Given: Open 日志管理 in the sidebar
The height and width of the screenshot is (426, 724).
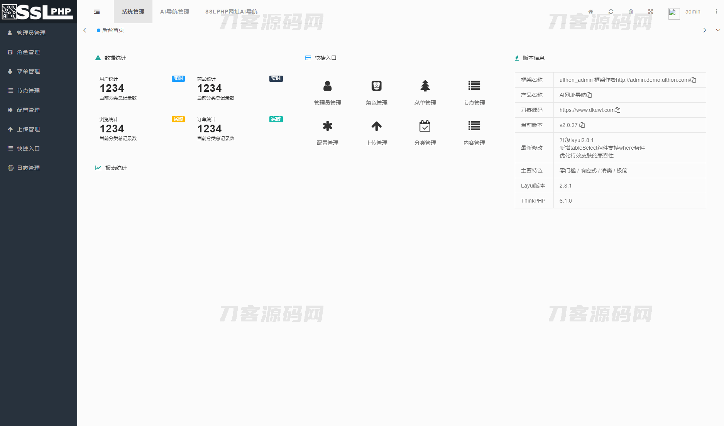Looking at the screenshot, I should [28, 168].
